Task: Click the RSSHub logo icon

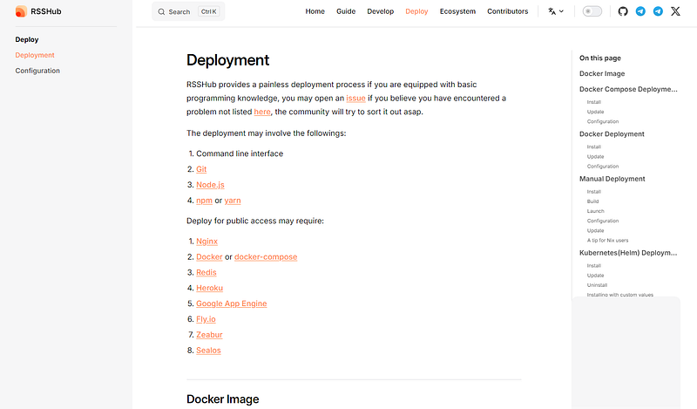Action: [x=21, y=11]
